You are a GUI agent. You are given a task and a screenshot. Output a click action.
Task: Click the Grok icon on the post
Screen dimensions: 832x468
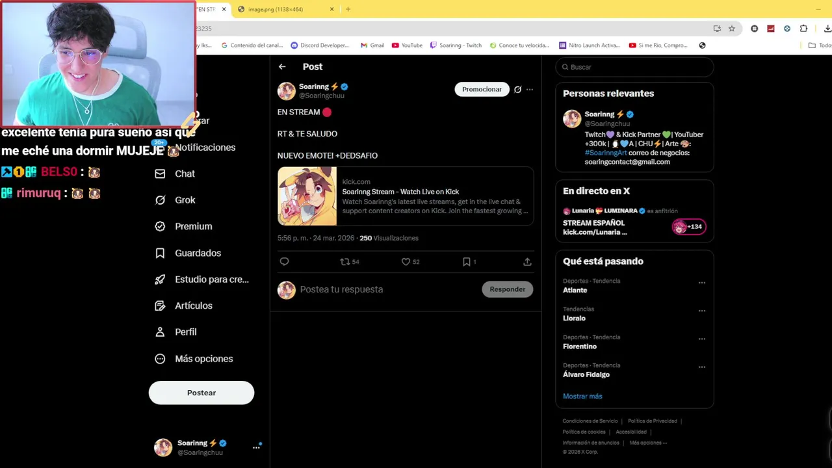coord(517,90)
